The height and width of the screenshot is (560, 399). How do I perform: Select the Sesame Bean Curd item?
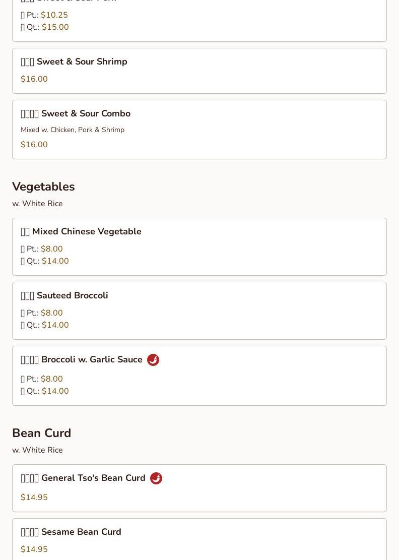(199, 539)
